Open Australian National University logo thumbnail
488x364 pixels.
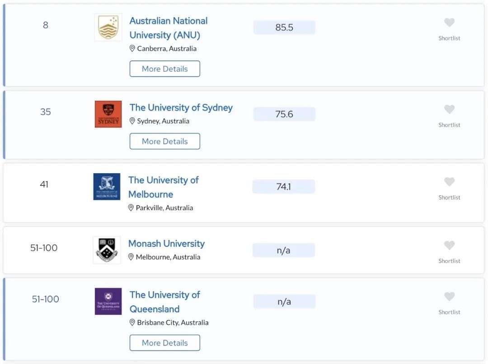pos(108,28)
